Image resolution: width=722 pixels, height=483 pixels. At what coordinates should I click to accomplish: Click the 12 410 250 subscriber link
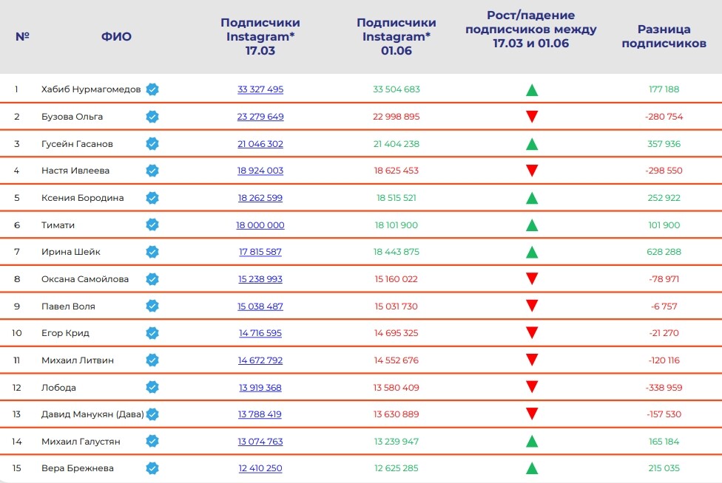pyautogui.click(x=260, y=468)
